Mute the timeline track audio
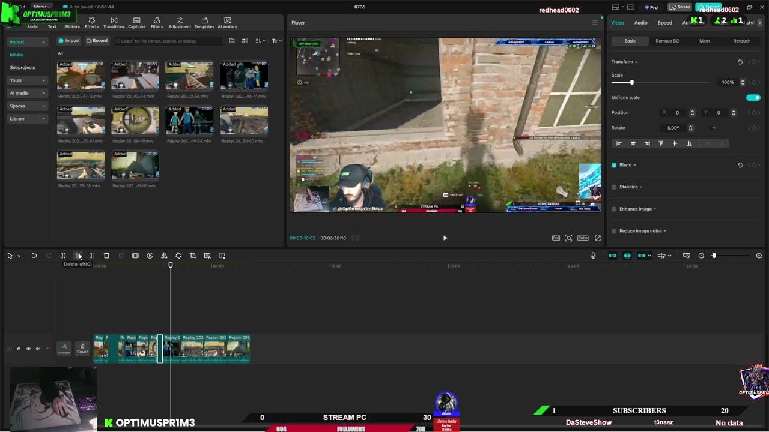The image size is (769, 432). 38,349
